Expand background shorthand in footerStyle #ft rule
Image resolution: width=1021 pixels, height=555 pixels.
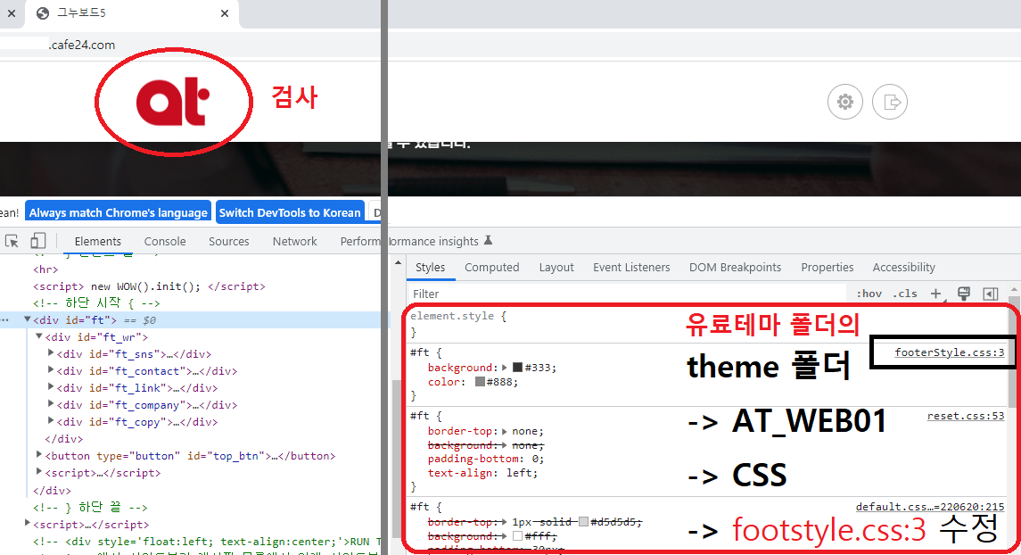point(505,368)
